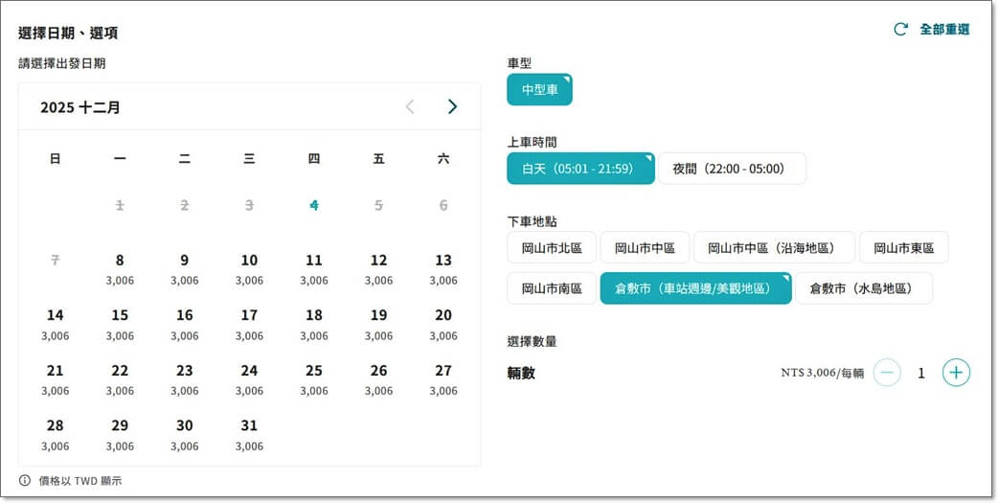
Task: Click 全部重選 to reset all selections
Action: pos(944,30)
